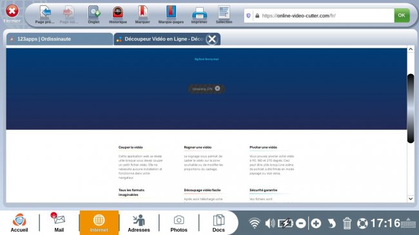The width and height of the screenshot is (419, 235).
Task: Open the Photos application
Action: 179,223
